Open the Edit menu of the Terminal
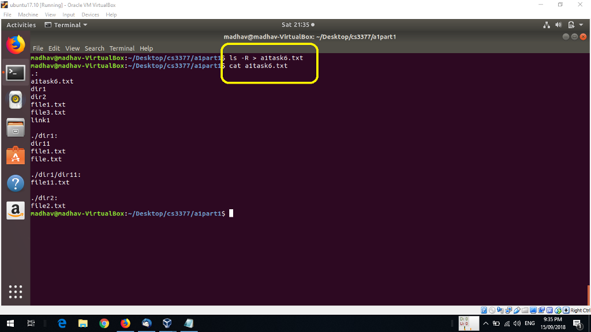591x332 pixels. tap(54, 48)
